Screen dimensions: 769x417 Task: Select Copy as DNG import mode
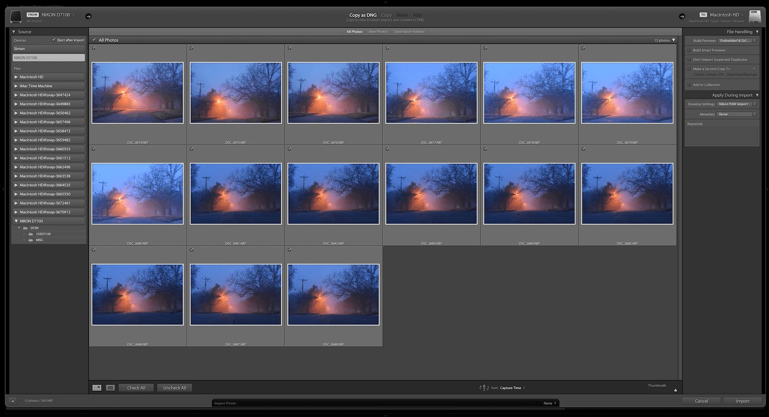pyautogui.click(x=362, y=15)
